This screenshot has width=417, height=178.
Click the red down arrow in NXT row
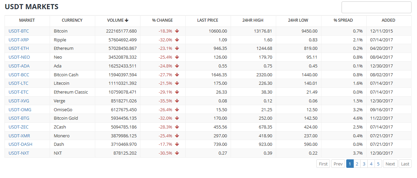click(177, 153)
